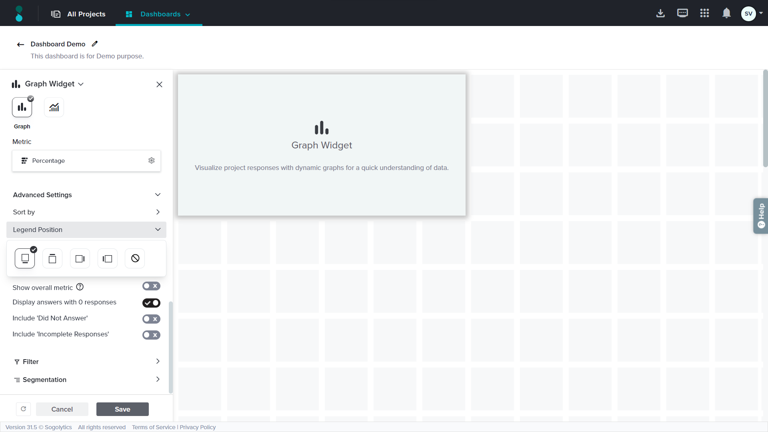Screen dimensions: 768x432
Task: Choose no legend option icon
Action: click(x=135, y=258)
